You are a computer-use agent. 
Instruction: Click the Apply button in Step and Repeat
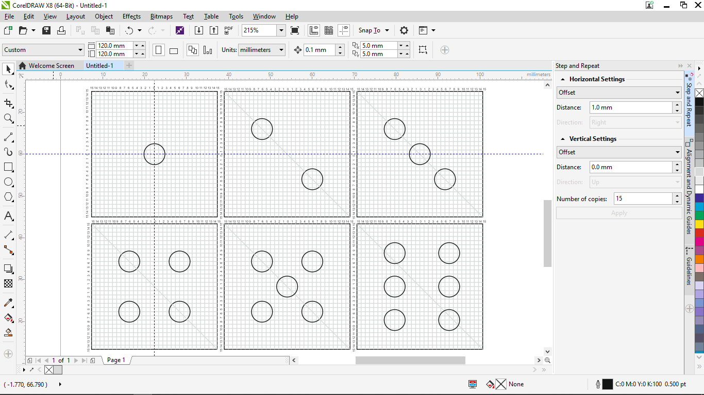pos(619,213)
